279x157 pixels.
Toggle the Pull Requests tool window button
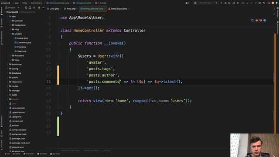2,38
